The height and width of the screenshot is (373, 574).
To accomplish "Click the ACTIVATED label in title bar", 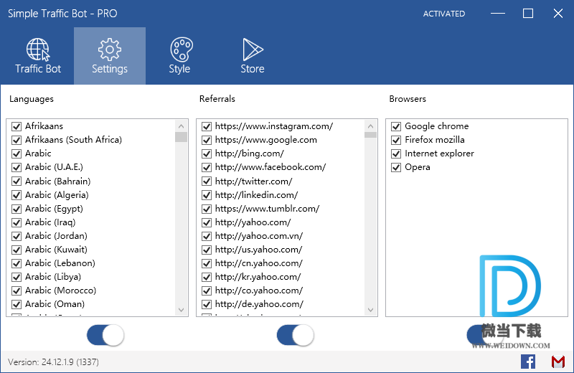I will pyautogui.click(x=443, y=14).
